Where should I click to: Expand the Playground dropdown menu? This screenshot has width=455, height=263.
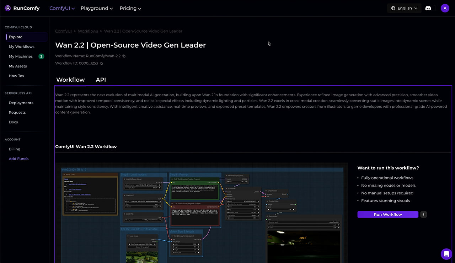coord(96,8)
